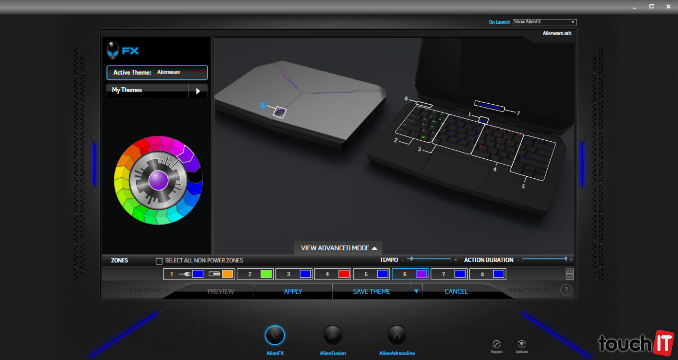Image resolution: width=678 pixels, height=360 pixels.
Task: Click the Support icon
Action: click(496, 344)
